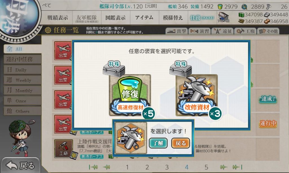This screenshot has height=173, width=289.
Task: Jump to the last quest page arrow
Action: (x=237, y=167)
